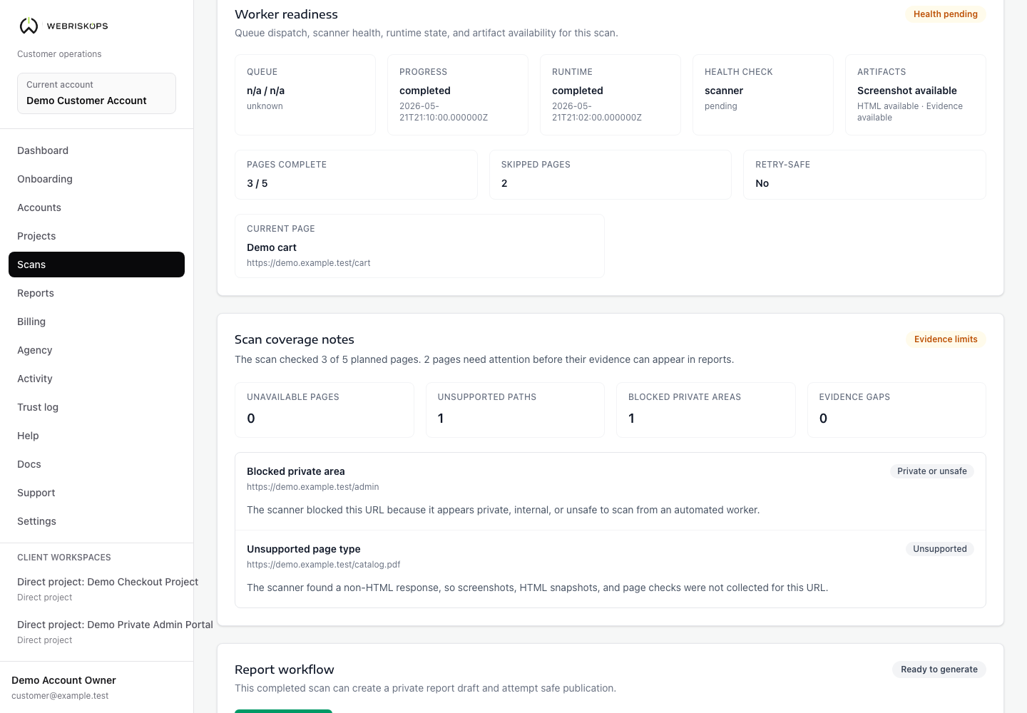Click the Worker readiness heading

(287, 14)
